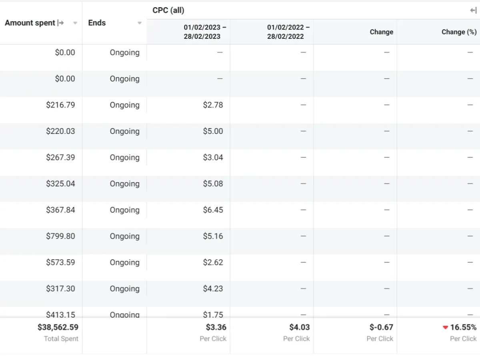
Task: Click the $5.16 CPC value
Action: pos(213,236)
